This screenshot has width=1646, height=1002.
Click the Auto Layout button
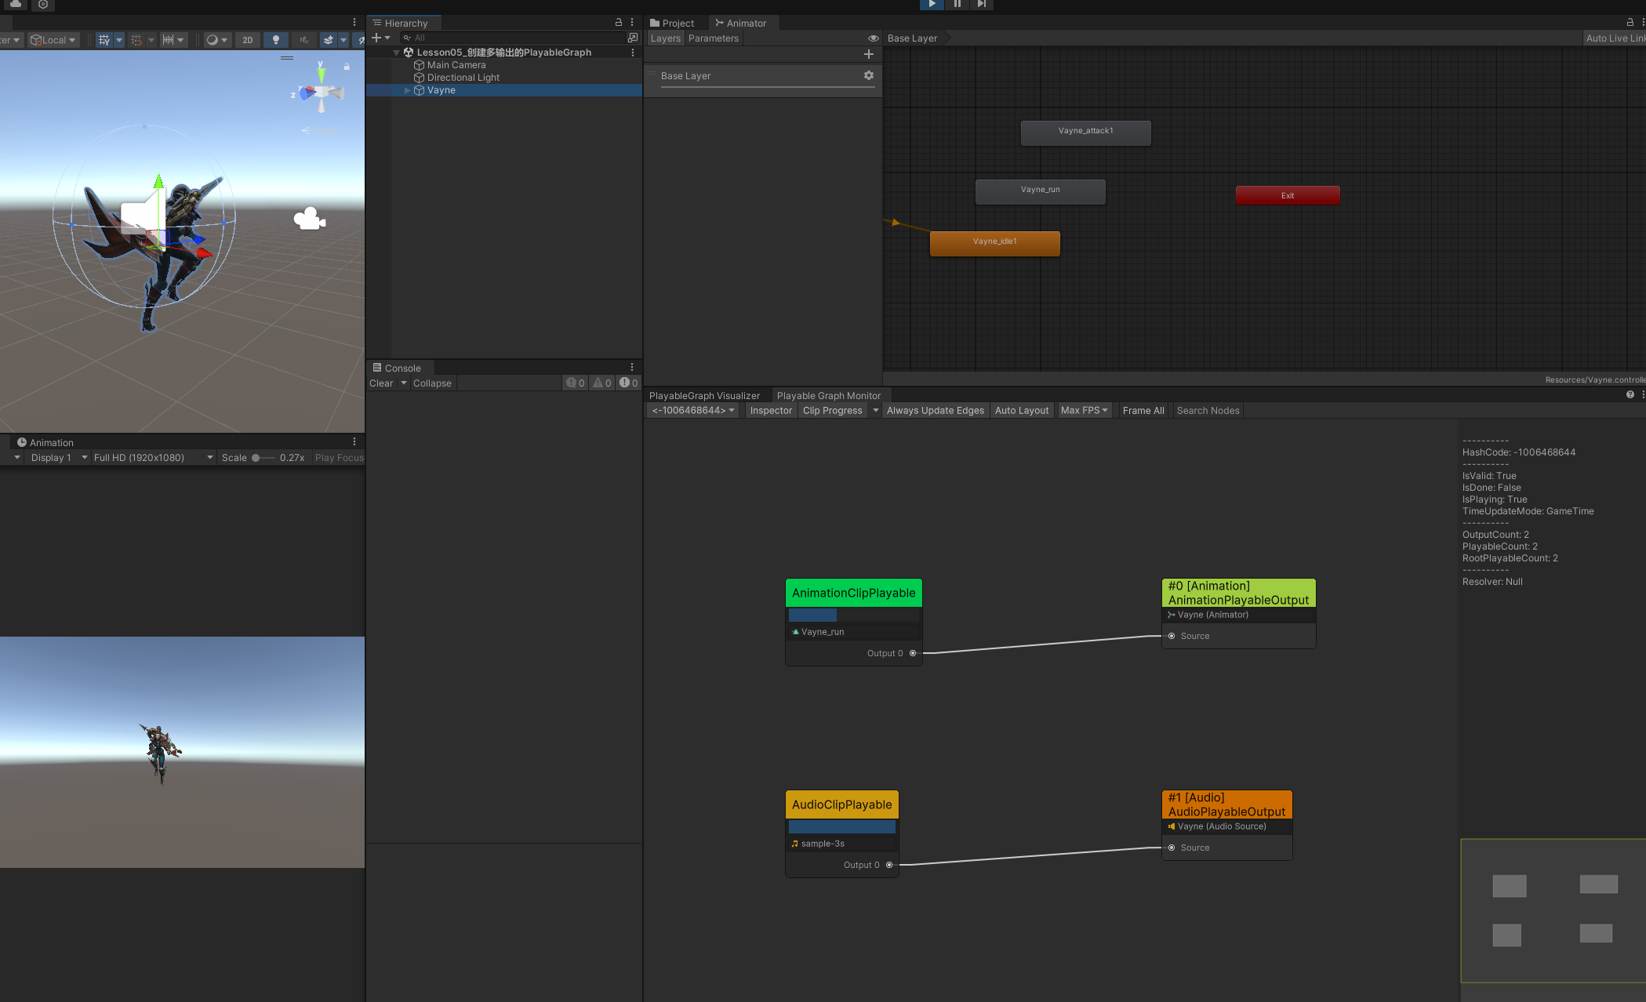coord(1021,411)
